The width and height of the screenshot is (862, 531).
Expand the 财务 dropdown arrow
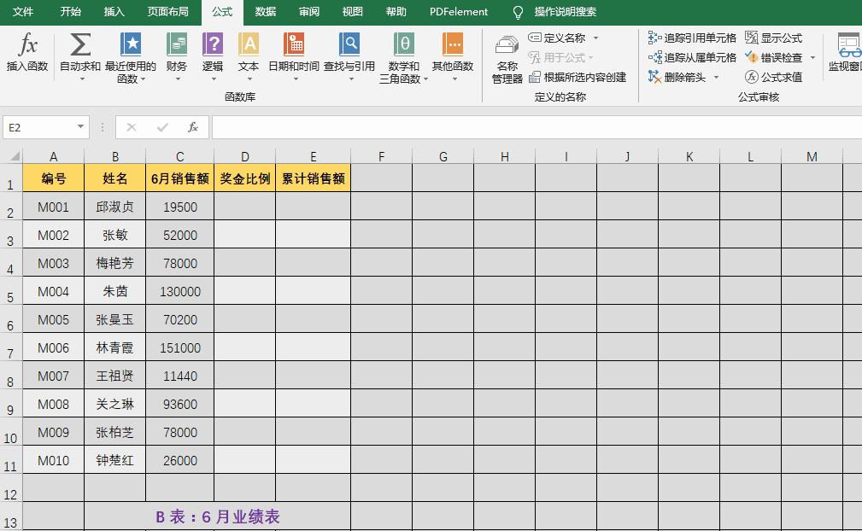[178, 79]
